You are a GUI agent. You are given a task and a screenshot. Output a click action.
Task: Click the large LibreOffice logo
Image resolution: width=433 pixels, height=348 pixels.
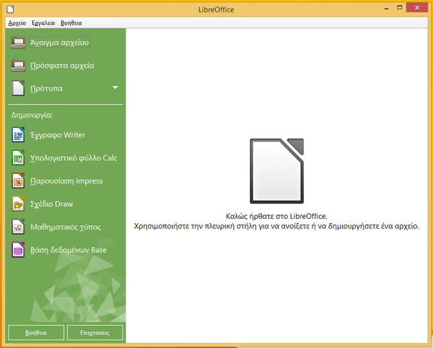276,171
